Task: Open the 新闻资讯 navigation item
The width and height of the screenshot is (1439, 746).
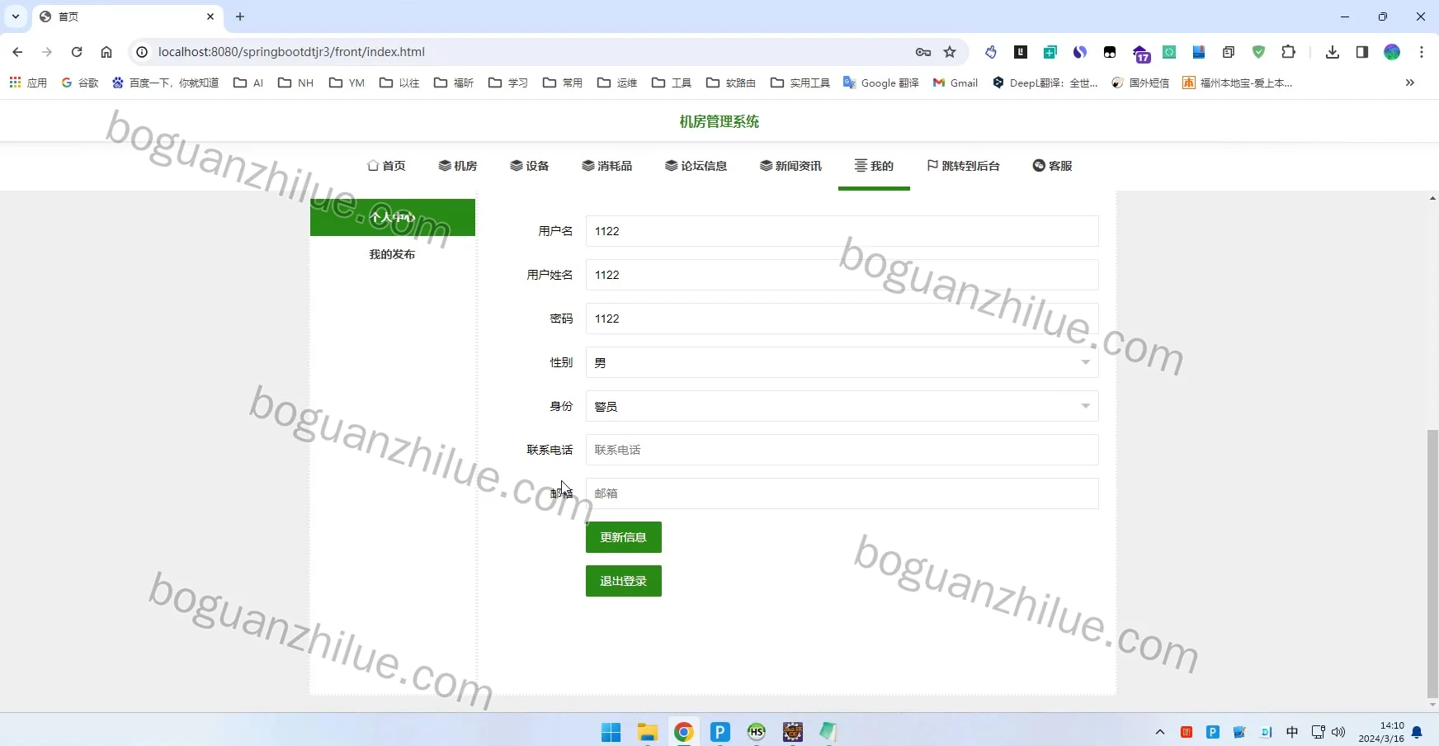Action: point(790,166)
